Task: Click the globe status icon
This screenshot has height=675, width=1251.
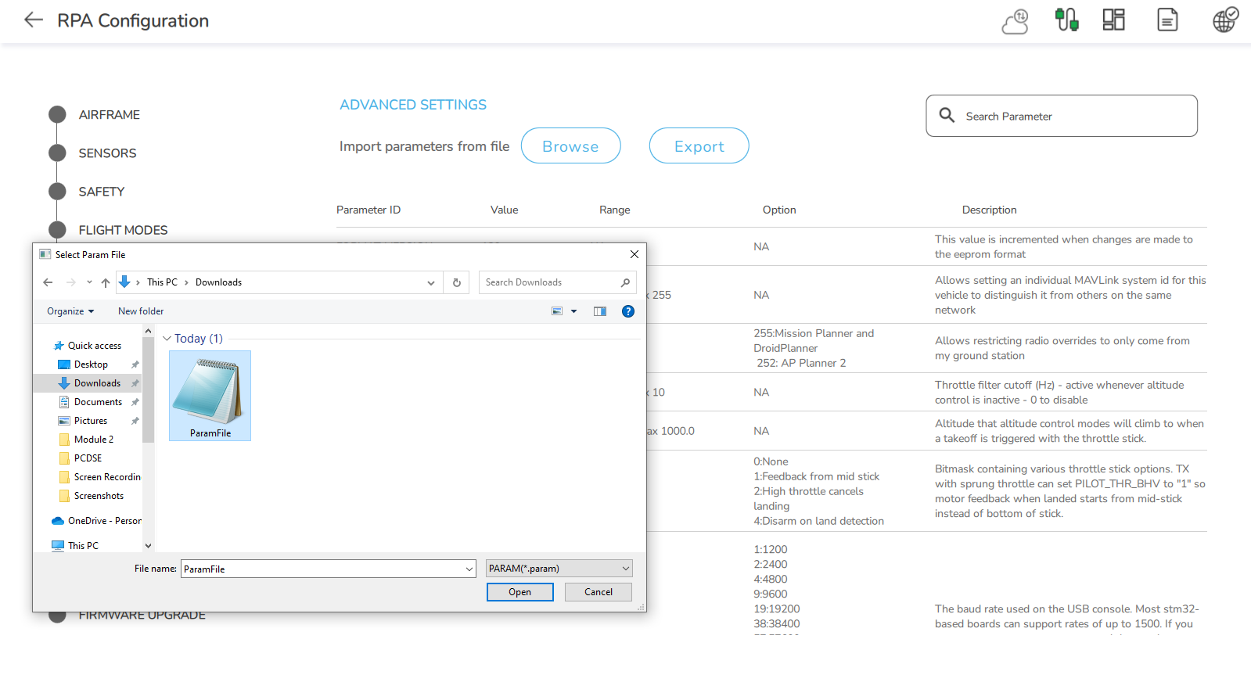Action: tap(1224, 20)
